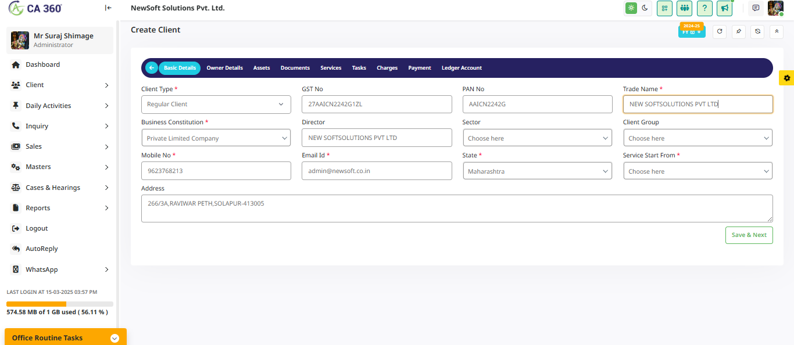Click Logout in the sidebar
Image resolution: width=794 pixels, height=345 pixels.
point(59,228)
